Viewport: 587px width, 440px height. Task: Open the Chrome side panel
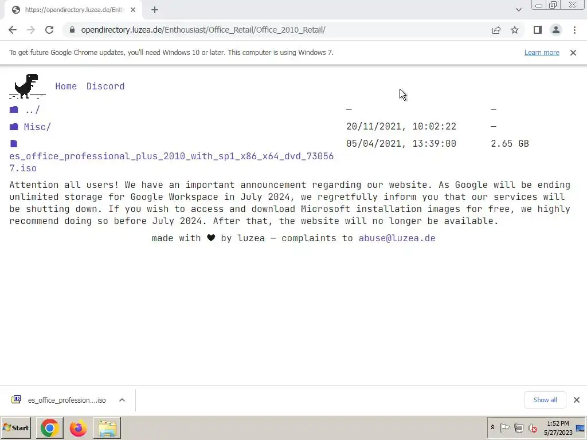538,30
